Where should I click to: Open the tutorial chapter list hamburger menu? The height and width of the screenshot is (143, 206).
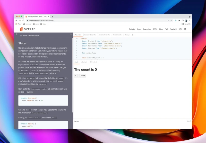point(21,36)
